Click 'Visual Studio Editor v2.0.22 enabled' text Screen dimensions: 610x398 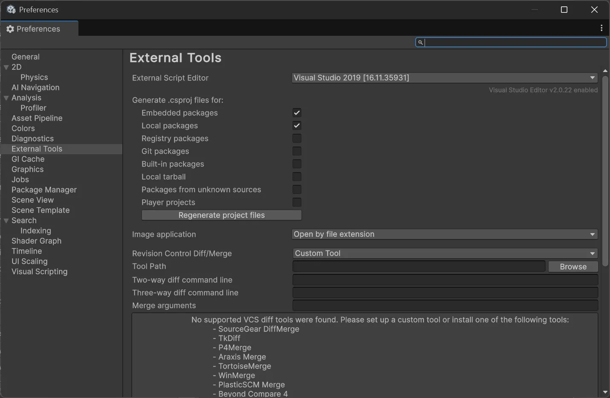tap(543, 90)
